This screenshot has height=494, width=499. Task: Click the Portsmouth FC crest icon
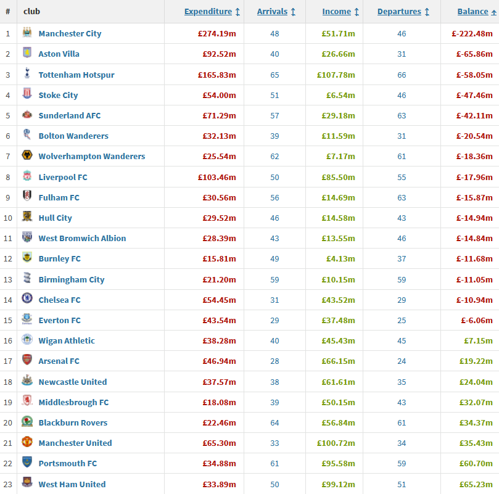tap(27, 462)
